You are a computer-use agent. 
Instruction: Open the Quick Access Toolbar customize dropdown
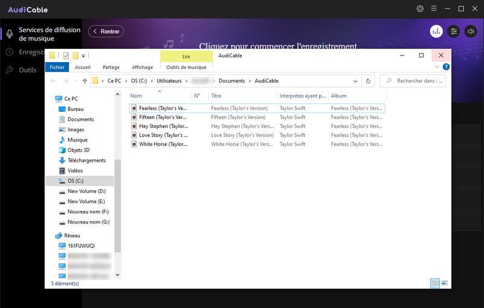click(83, 56)
